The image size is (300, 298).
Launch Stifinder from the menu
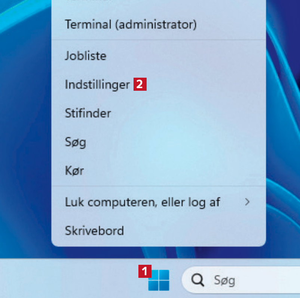pyautogui.click(x=88, y=113)
